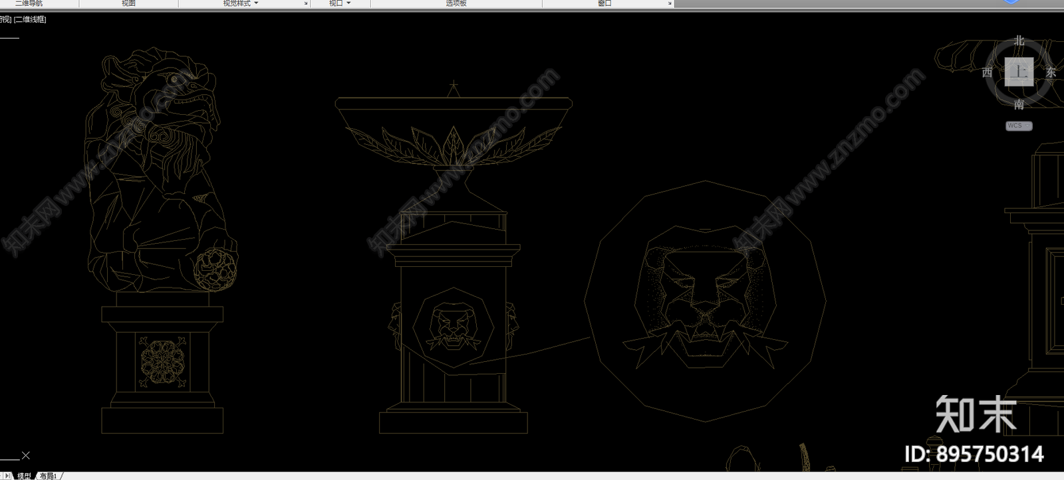1064x480 pixels.
Task: Click the last-tab navigation arrow
Action: pyautogui.click(x=9, y=476)
